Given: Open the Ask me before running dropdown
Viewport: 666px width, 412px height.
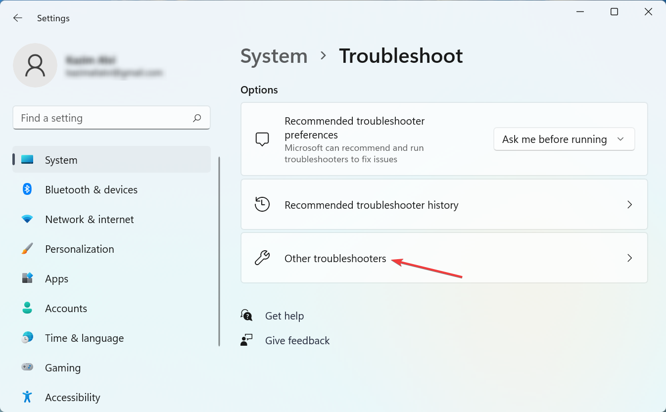Looking at the screenshot, I should (x=564, y=139).
